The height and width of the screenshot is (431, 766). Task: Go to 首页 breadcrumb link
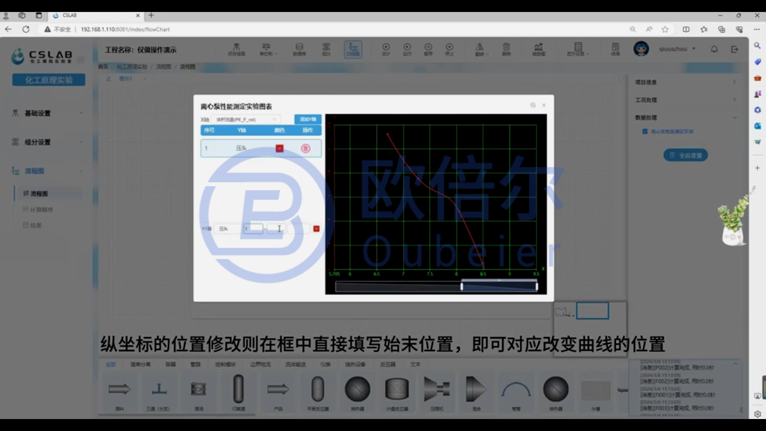tap(103, 67)
